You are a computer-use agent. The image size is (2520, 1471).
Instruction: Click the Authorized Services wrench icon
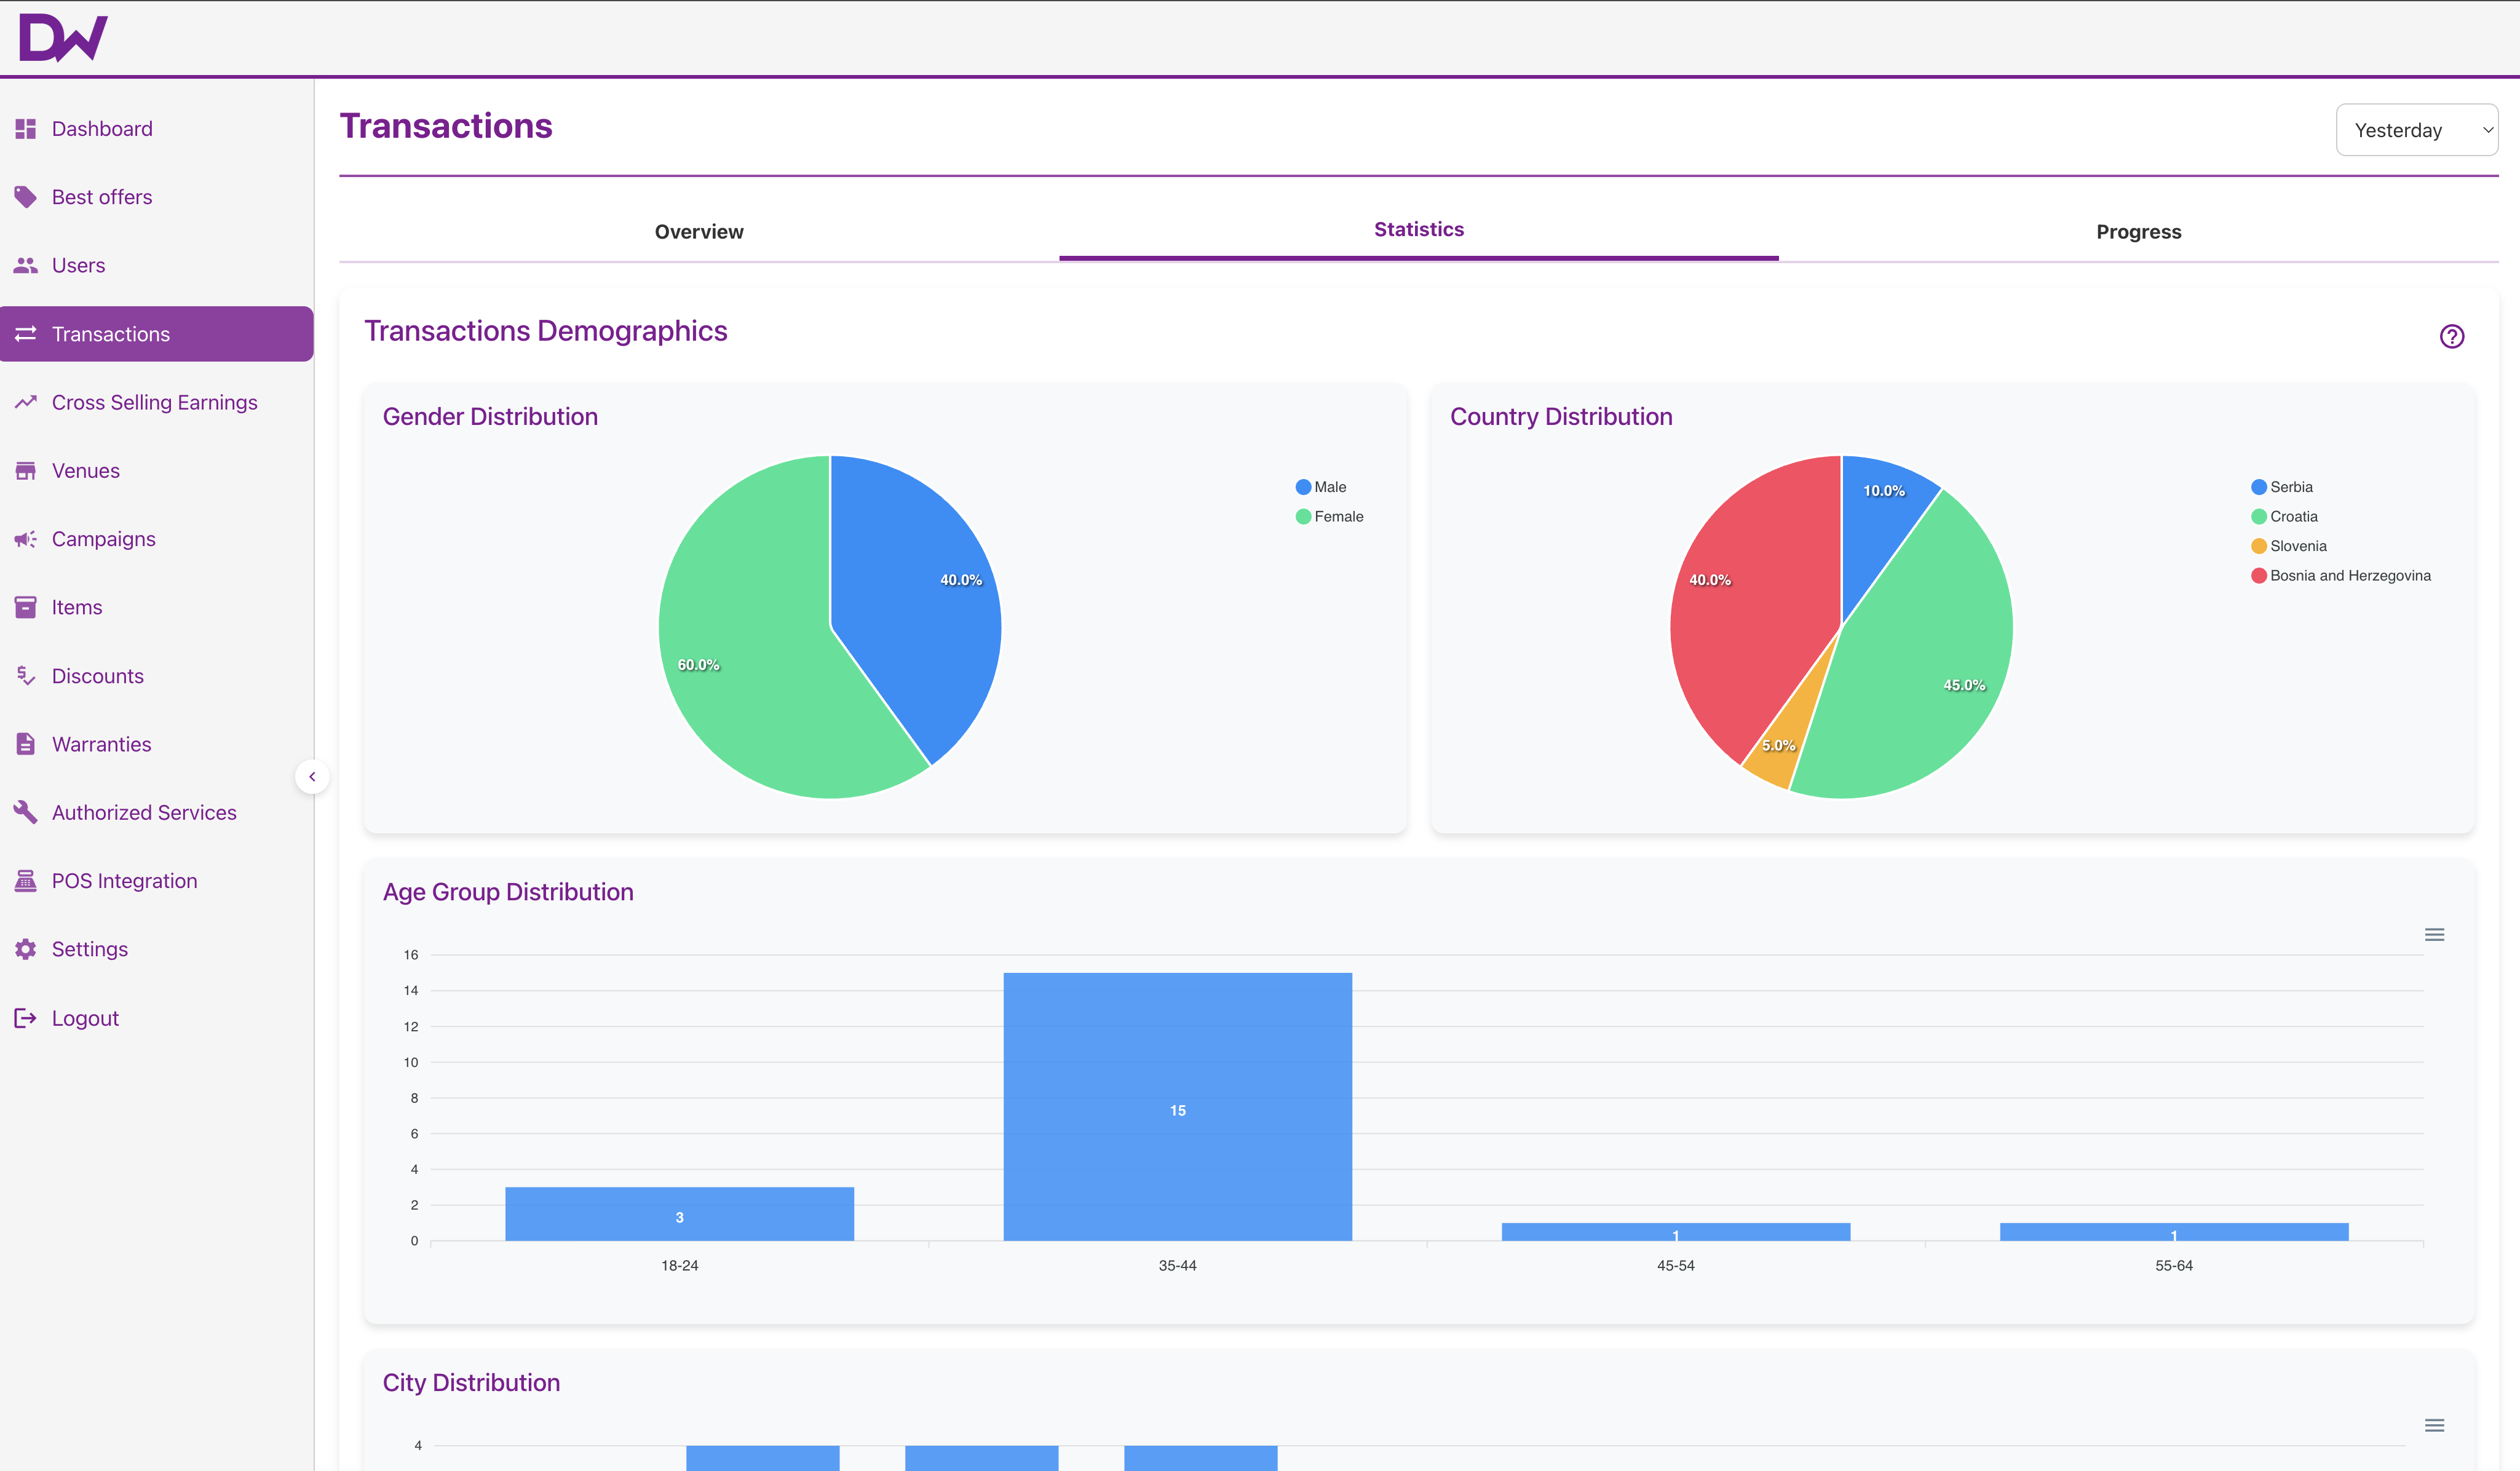point(26,812)
